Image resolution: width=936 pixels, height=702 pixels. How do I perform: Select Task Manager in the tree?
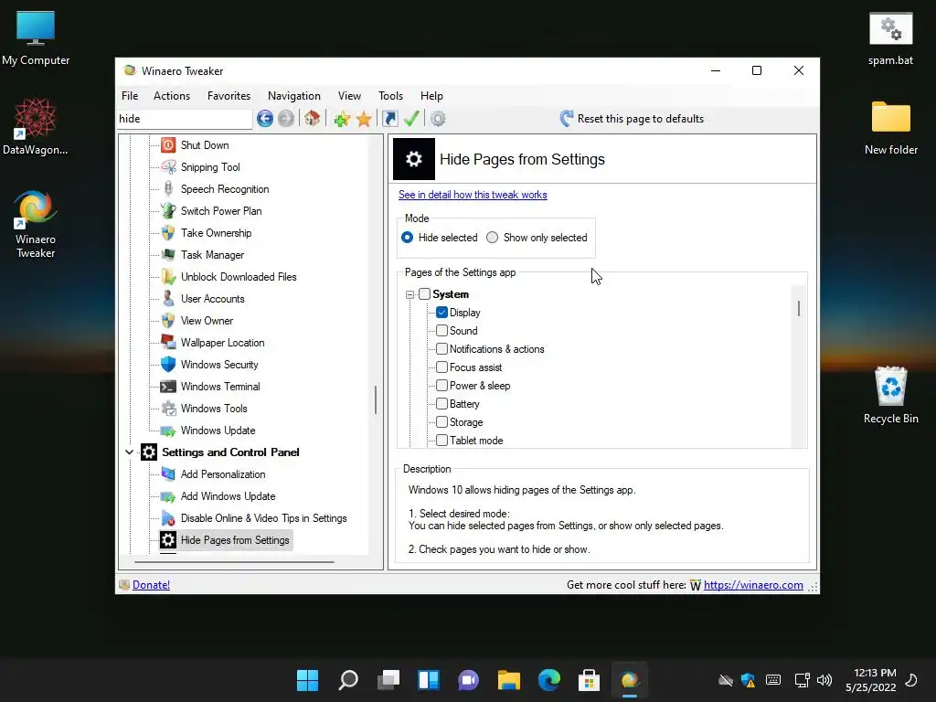(x=212, y=255)
